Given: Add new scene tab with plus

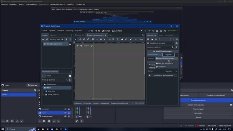Looking at the screenshot, I should point(110,35).
